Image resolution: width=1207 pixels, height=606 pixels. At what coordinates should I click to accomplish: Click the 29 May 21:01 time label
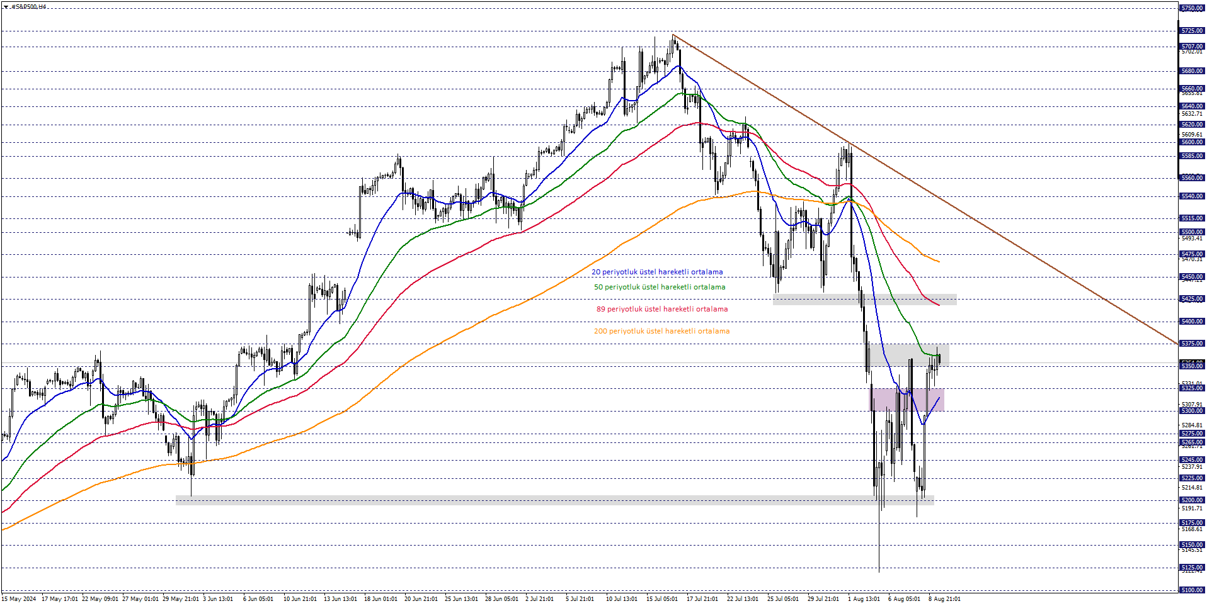point(181,599)
